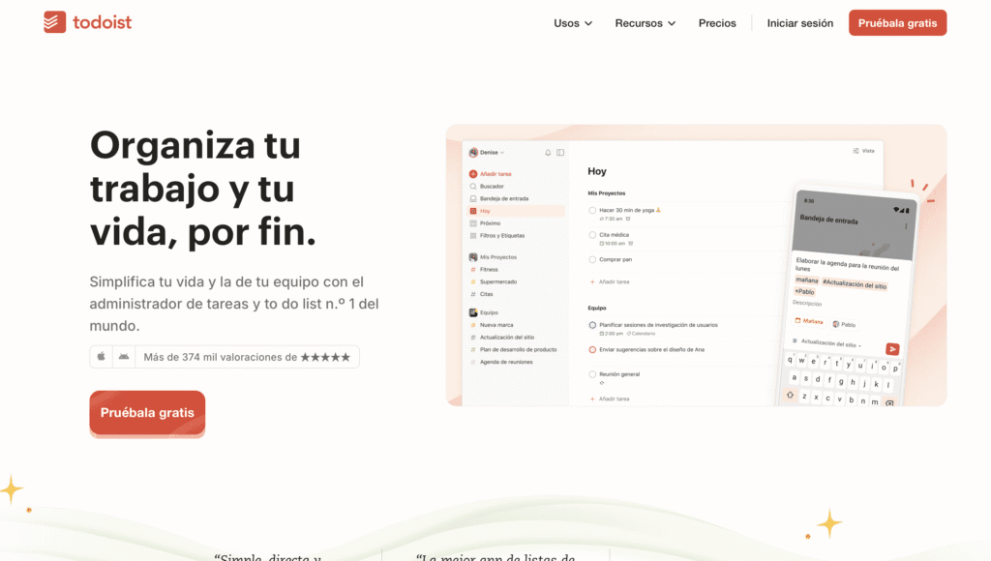Viewport: 991px width, 561px height.
Task: Check off the 'Cita médica' task
Action: pyautogui.click(x=592, y=235)
